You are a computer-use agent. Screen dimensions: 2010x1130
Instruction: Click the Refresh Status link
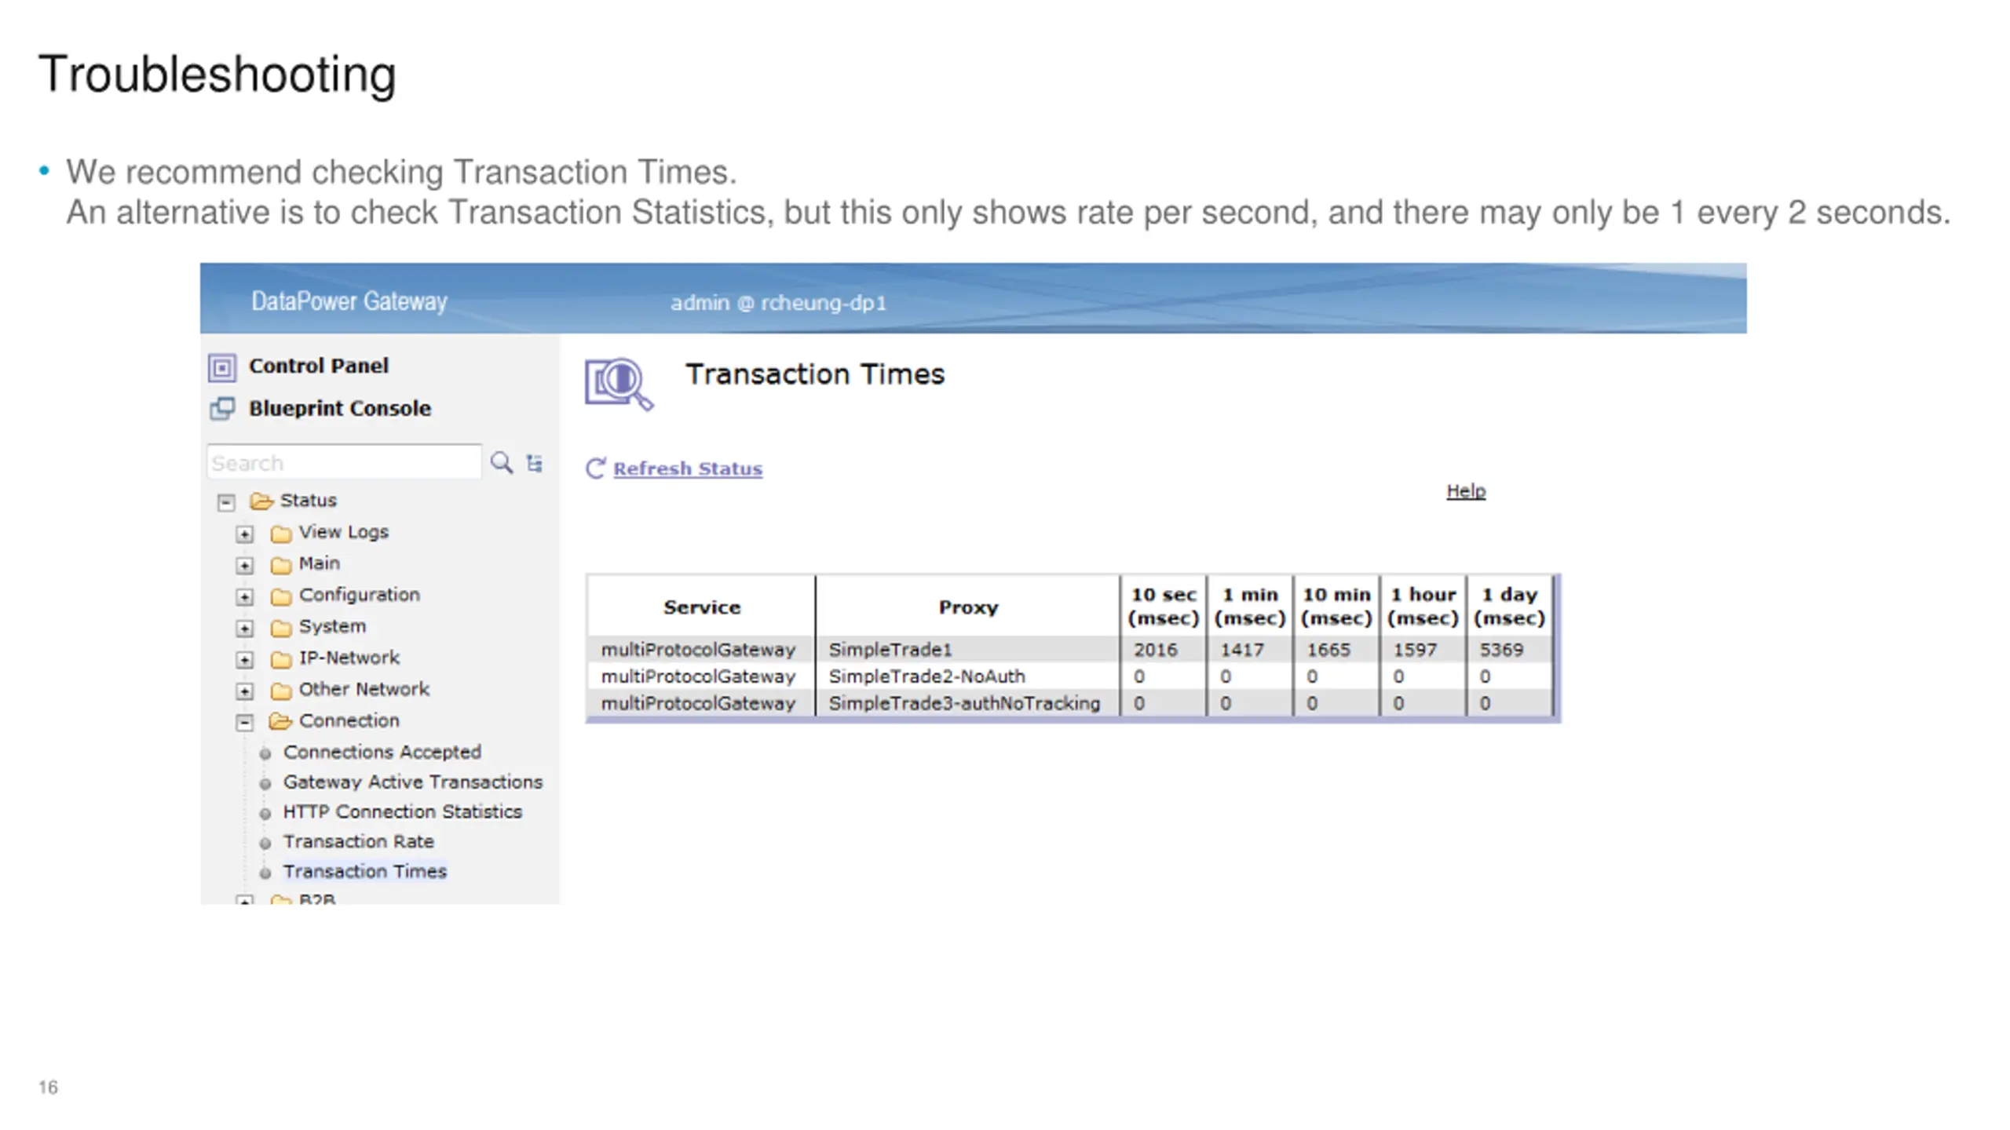[x=688, y=468]
